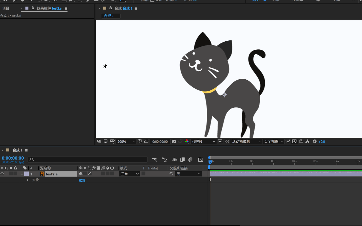The width and height of the screenshot is (362, 226).
Task: Open the 200% magnification dropdown
Action: (126, 142)
